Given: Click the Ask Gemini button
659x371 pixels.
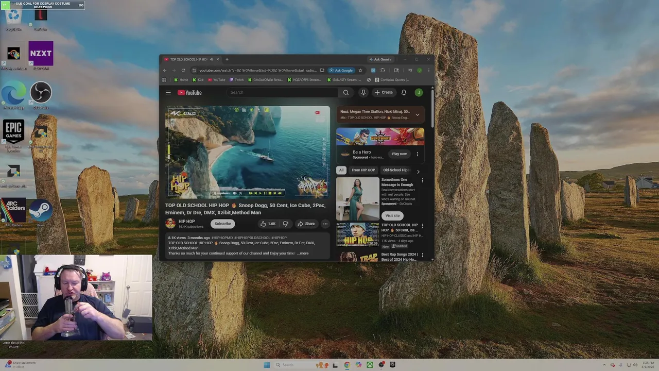Looking at the screenshot, I should 380,59.
